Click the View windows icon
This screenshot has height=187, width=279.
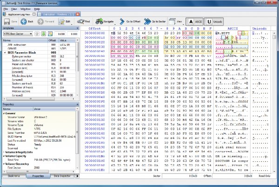coord(172,21)
